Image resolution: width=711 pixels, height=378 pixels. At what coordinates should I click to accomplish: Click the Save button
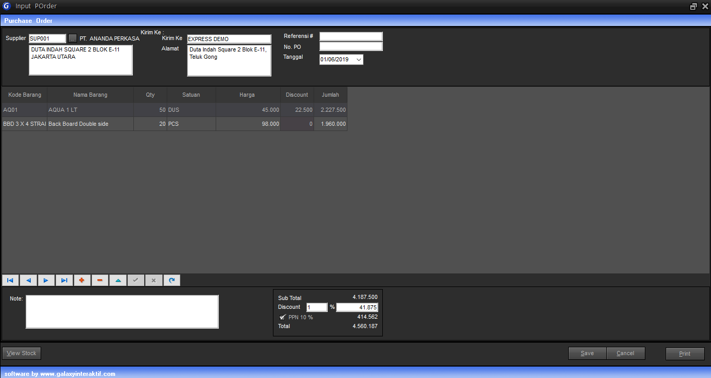pyautogui.click(x=587, y=354)
